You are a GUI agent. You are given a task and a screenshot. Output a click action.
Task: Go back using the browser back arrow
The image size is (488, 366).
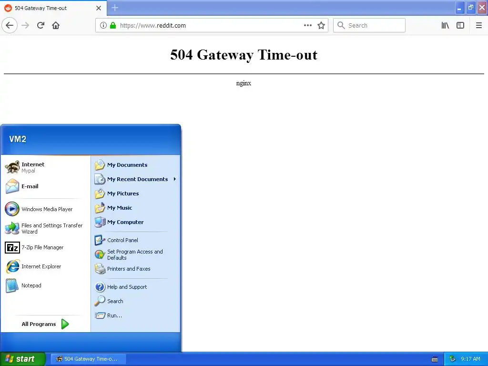[10, 25]
